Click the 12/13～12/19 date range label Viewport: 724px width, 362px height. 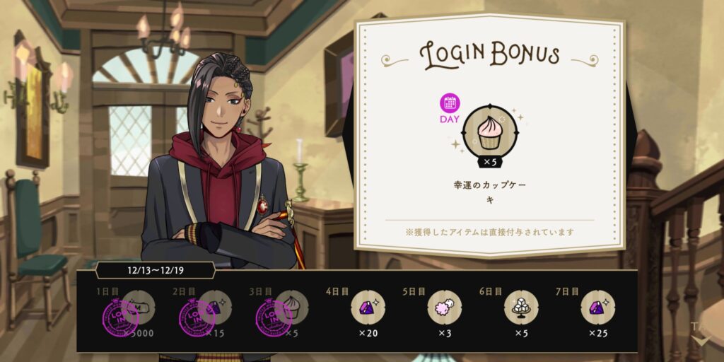click(x=156, y=270)
